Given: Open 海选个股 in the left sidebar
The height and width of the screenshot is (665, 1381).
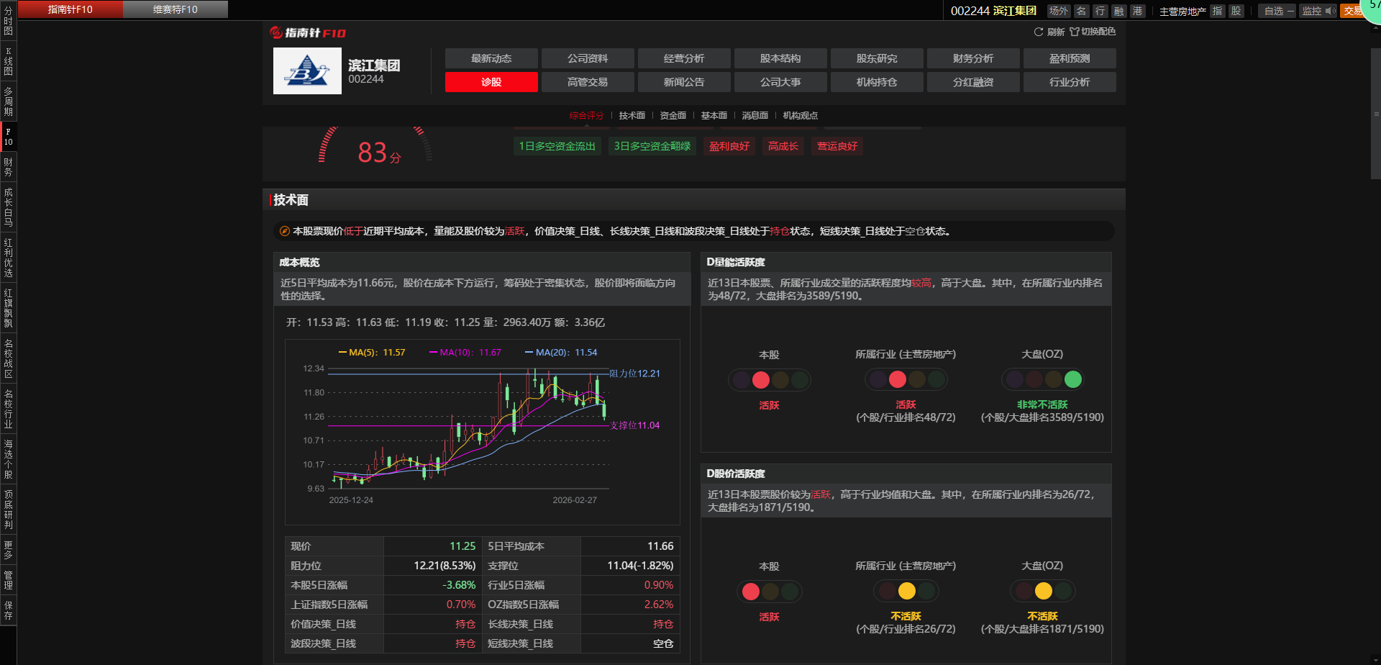Looking at the screenshot, I should coord(8,459).
